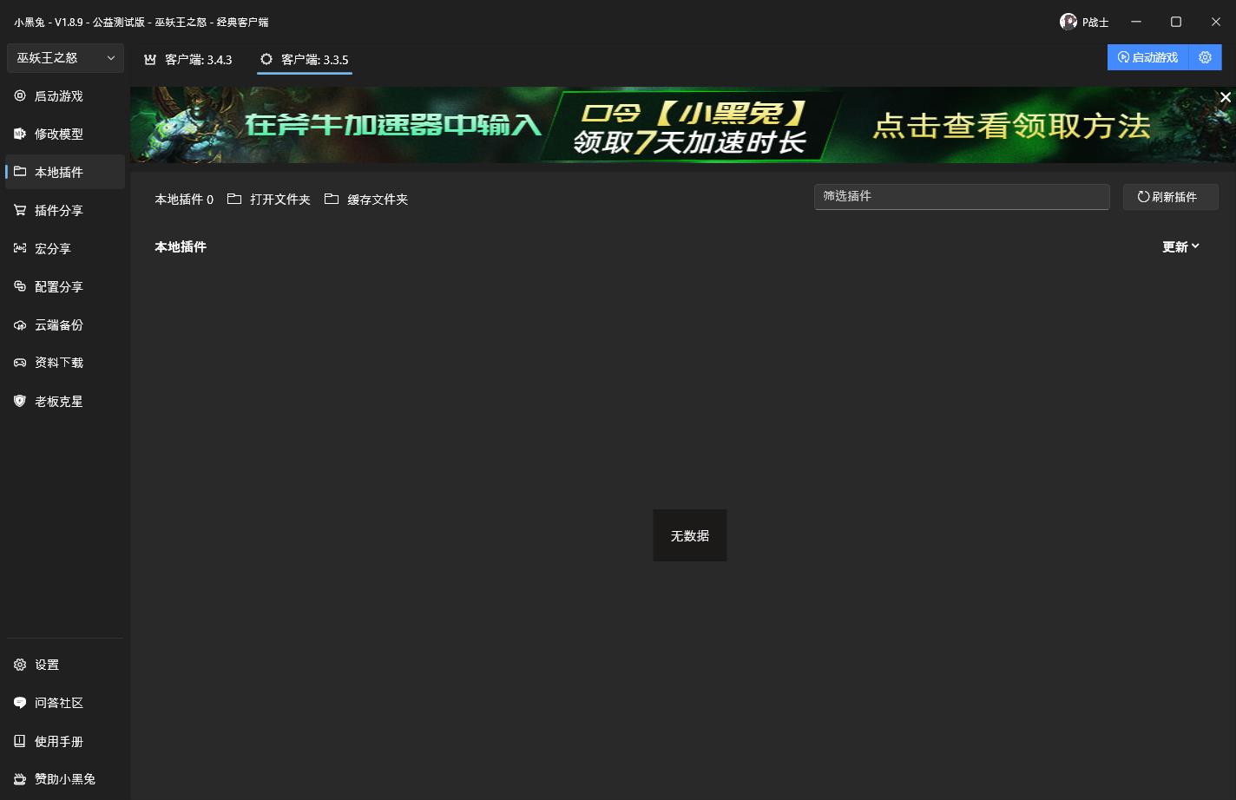Go to 配置分享 in the sidebar
This screenshot has width=1236, height=800.
(x=58, y=287)
